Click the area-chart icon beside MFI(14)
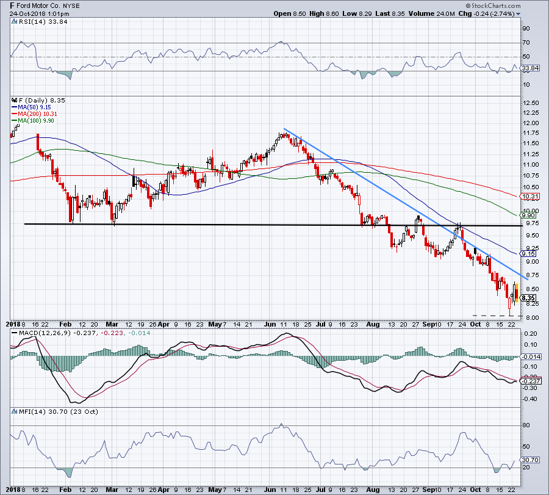The width and height of the screenshot is (549, 495). pyautogui.click(x=15, y=411)
